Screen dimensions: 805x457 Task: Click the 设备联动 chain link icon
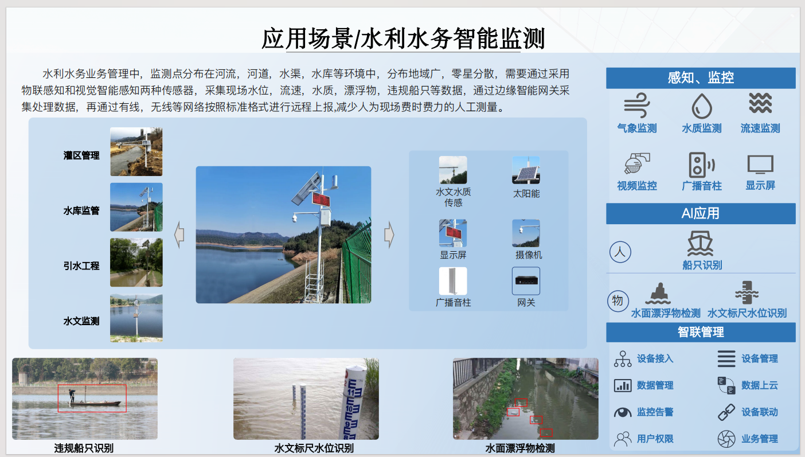pos(726,412)
